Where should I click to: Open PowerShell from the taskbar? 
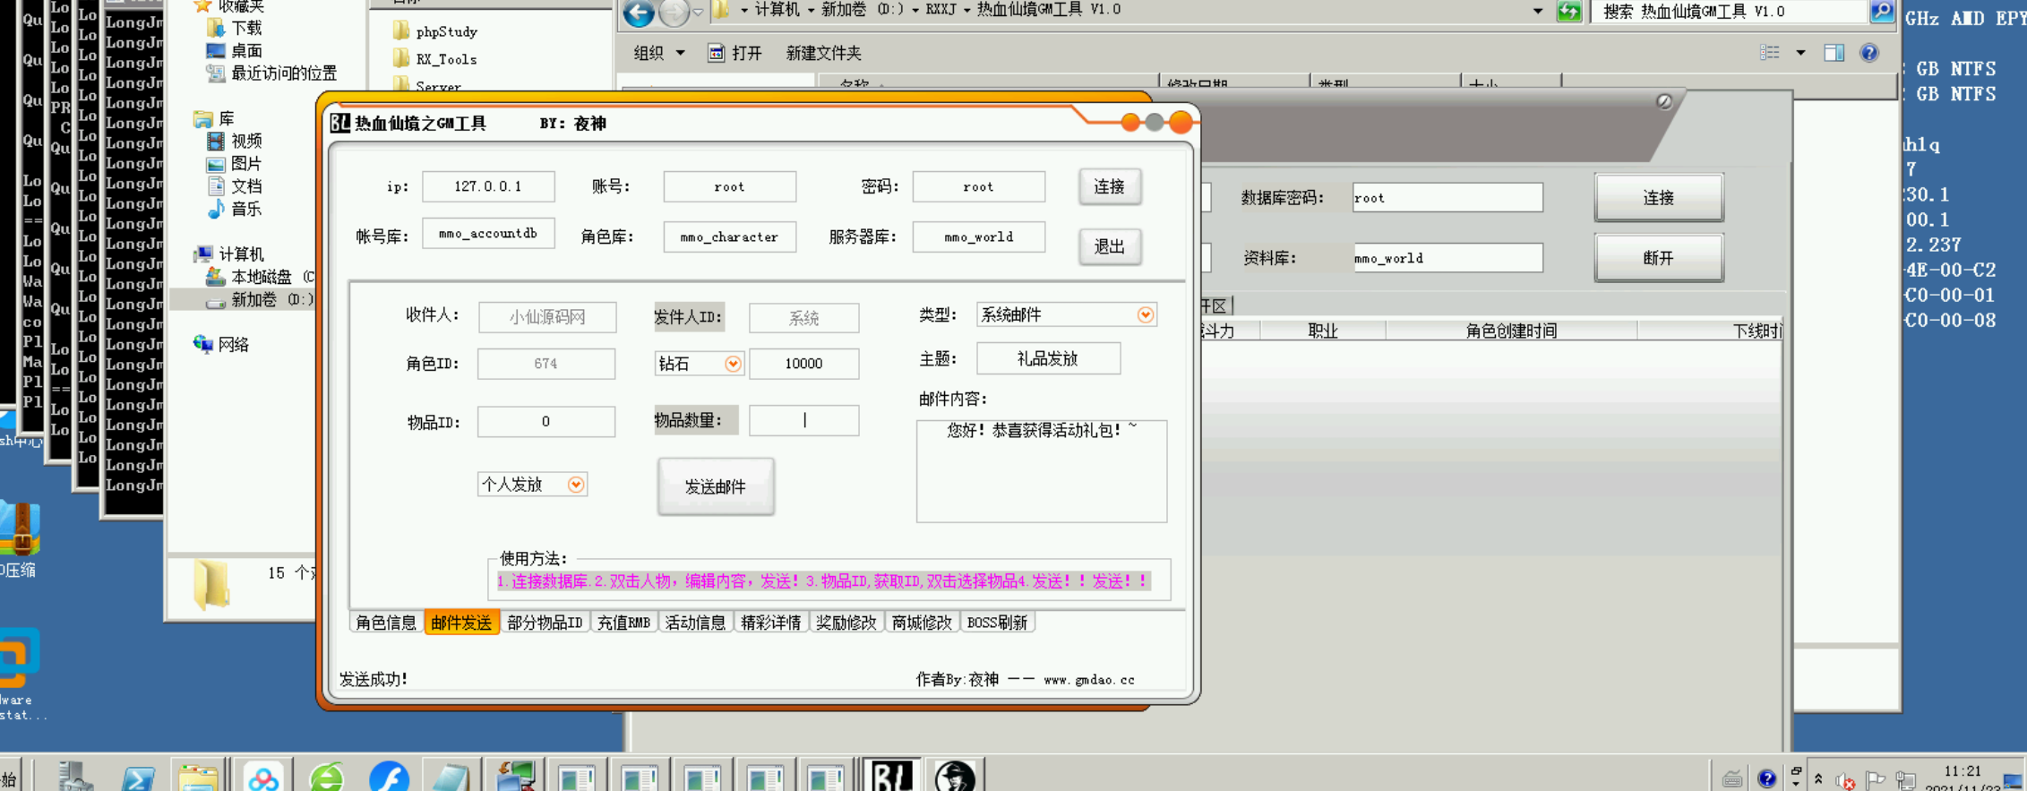coord(138,778)
